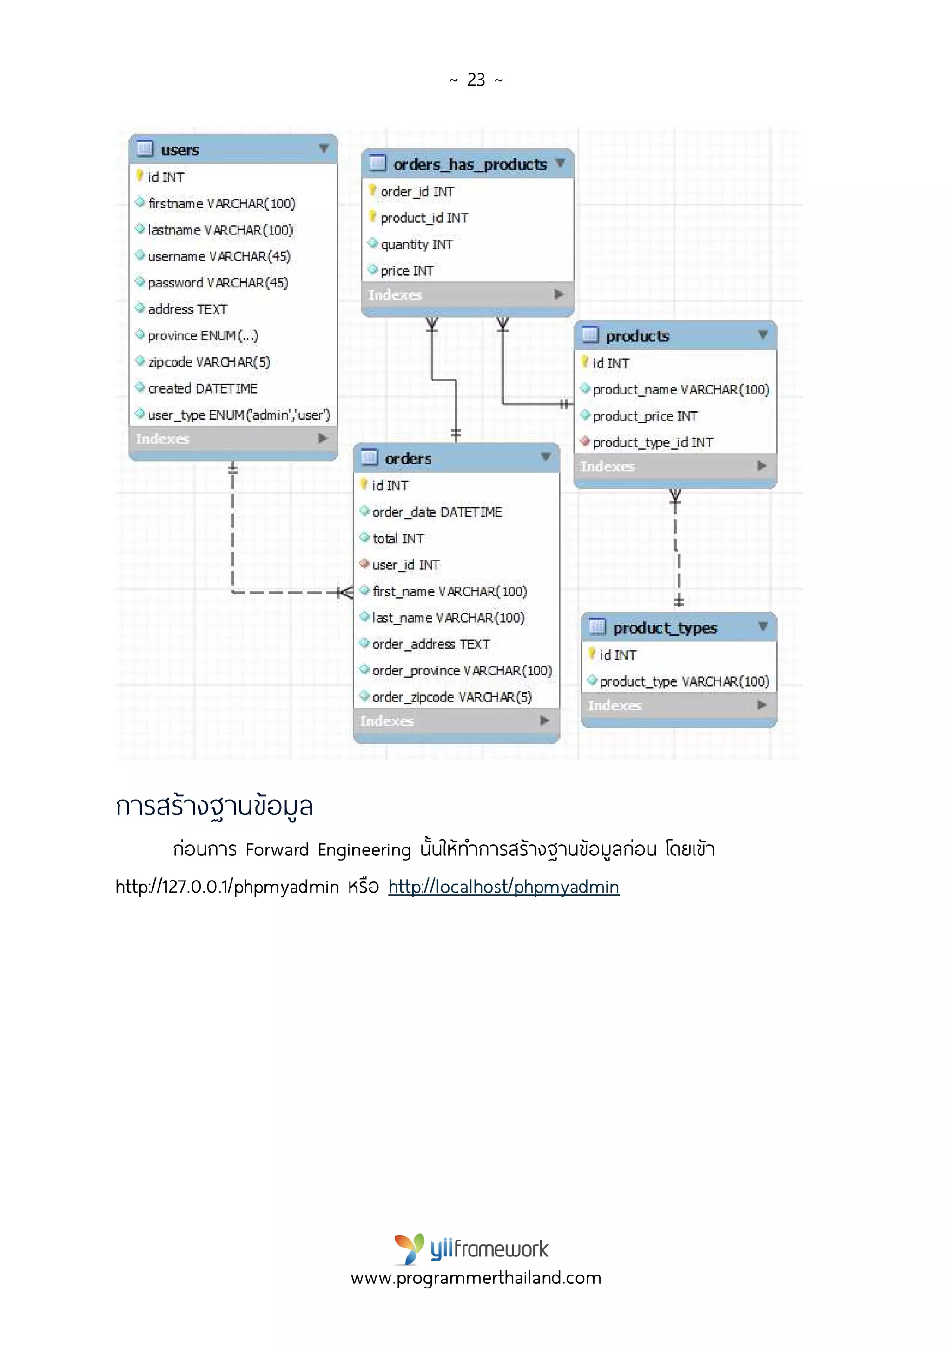Click the products table icon
952x1348 pixels.
590,335
